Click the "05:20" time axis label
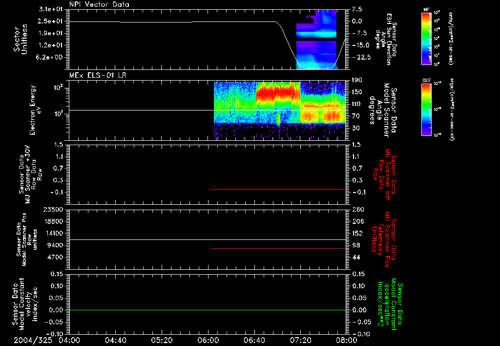The image size is (500, 346). (x=162, y=340)
